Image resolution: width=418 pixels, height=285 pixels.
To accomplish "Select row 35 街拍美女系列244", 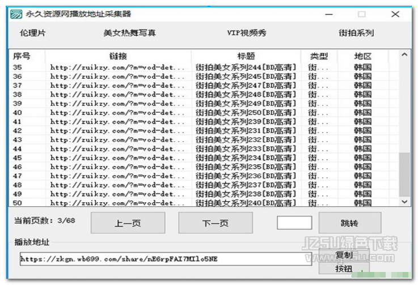I will [246, 67].
